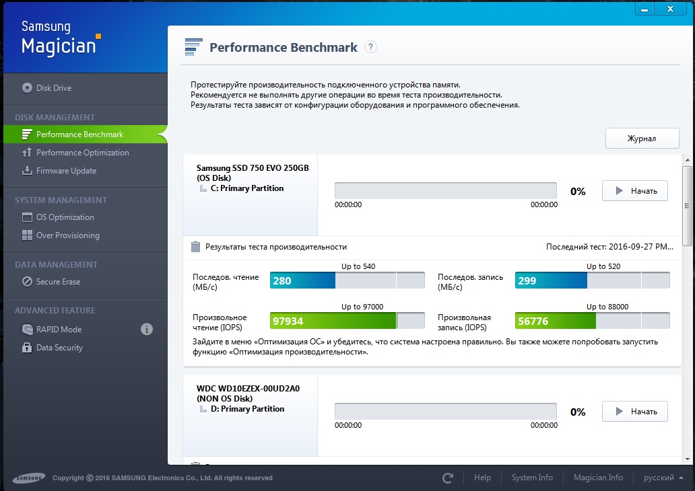This screenshot has width=695, height=491.
Task: Click the Firmware Update download icon
Action: pyautogui.click(x=27, y=170)
